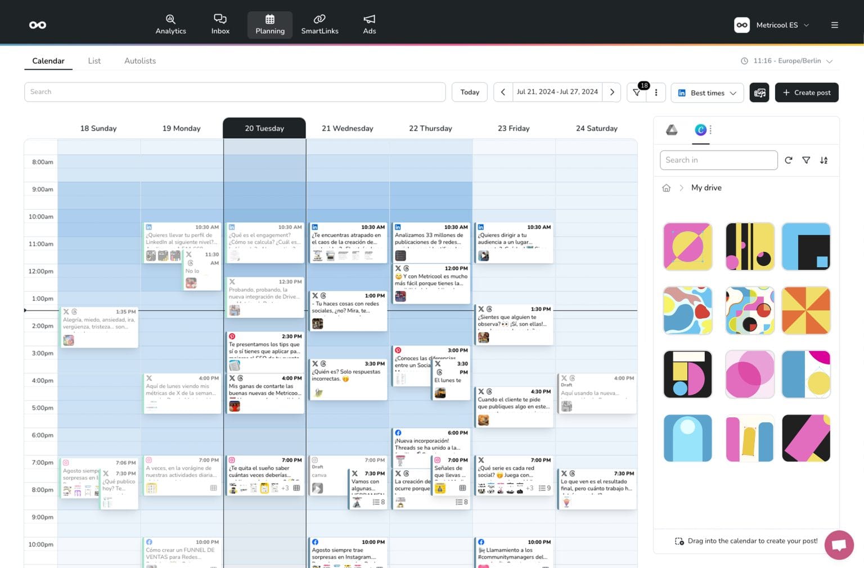Open the Metricool ES account dropdown

coord(772,25)
